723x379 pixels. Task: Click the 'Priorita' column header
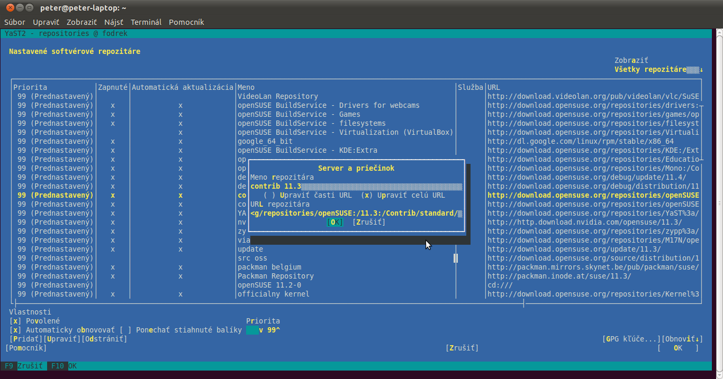pyautogui.click(x=30, y=87)
